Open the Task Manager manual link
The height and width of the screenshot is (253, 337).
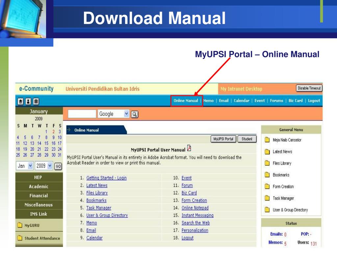(99, 208)
